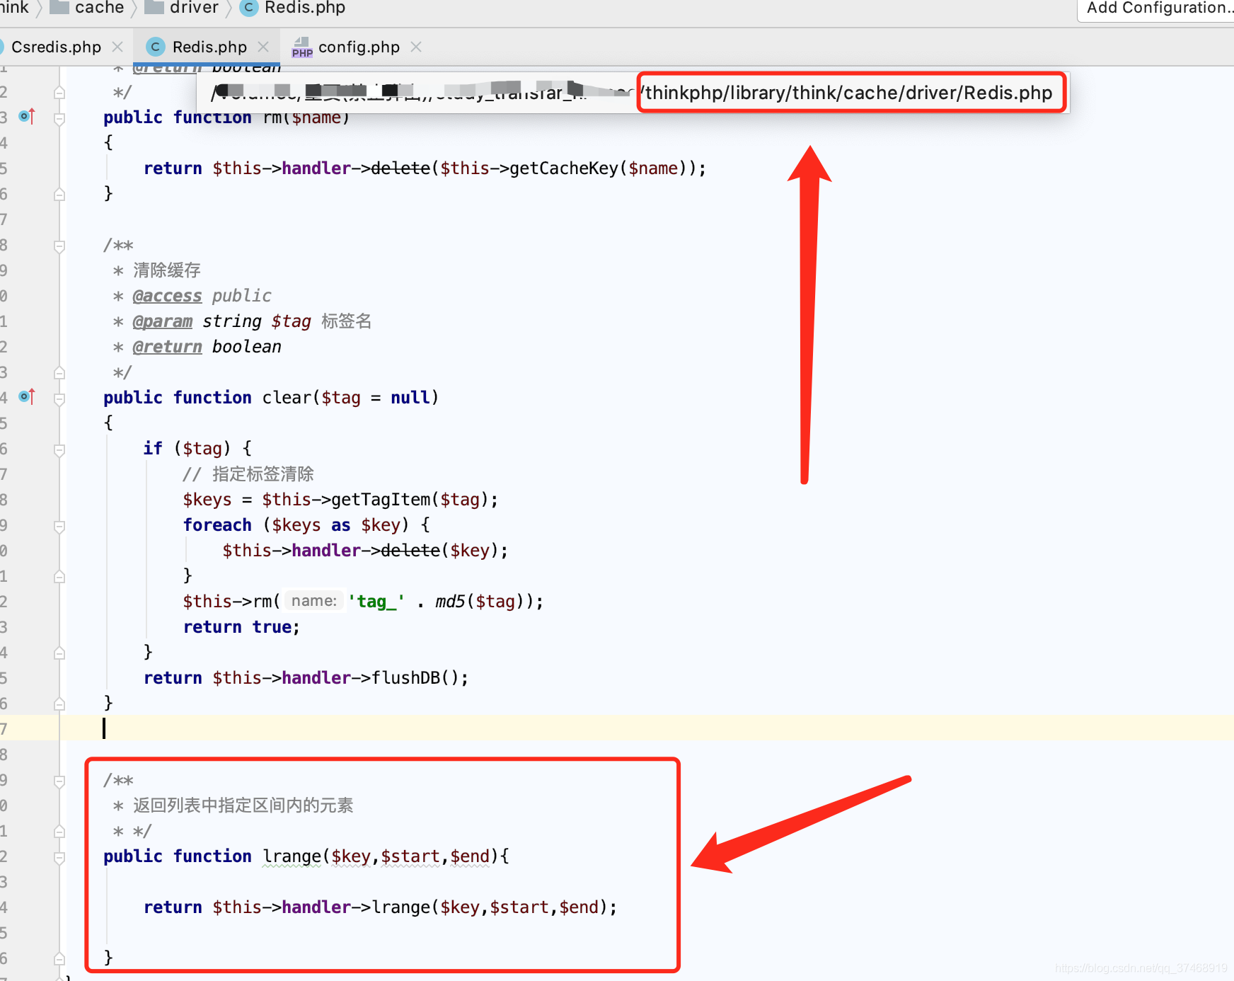Viewport: 1234px width, 981px height.
Task: Click the Redis.php class icon in breadcrumb
Action: click(x=248, y=8)
